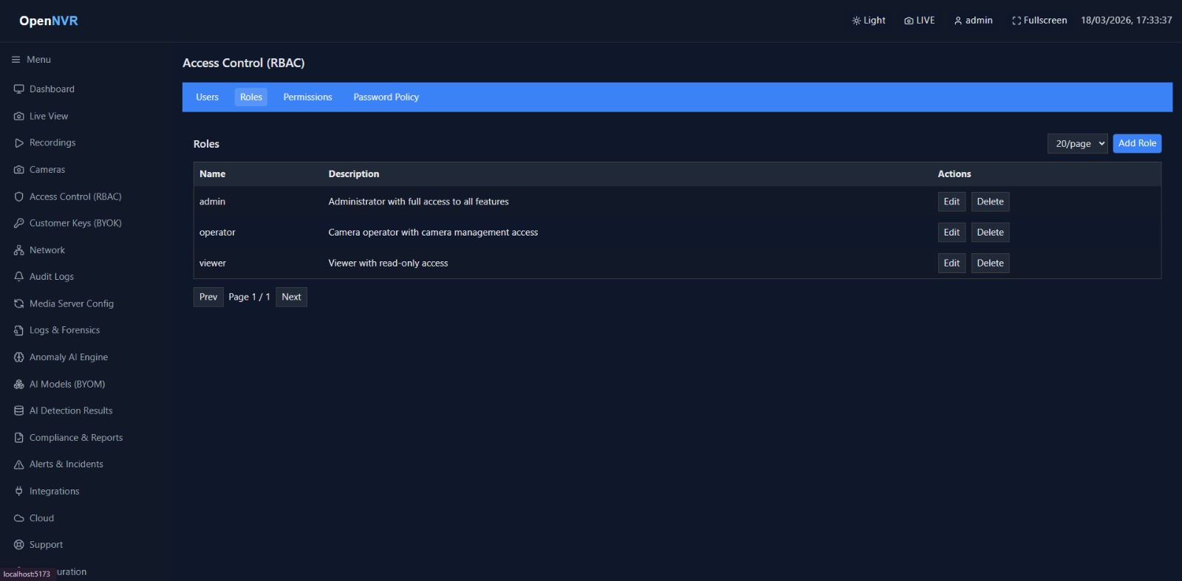1182x581 pixels.
Task: Open the Password Policy tab
Action: pos(386,97)
